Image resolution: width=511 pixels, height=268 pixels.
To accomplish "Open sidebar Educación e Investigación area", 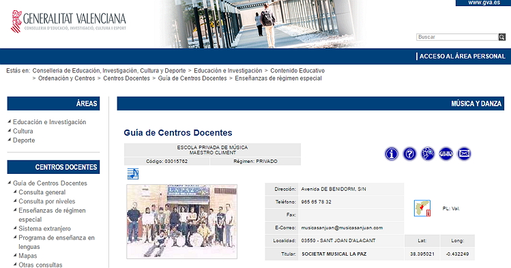I will [50, 122].
